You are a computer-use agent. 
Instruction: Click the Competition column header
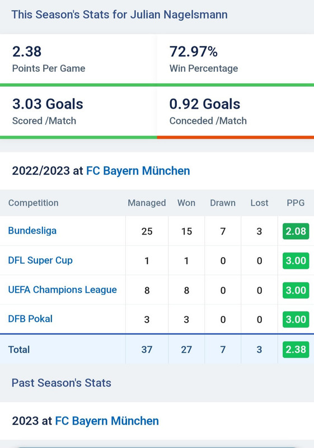pyautogui.click(x=34, y=203)
